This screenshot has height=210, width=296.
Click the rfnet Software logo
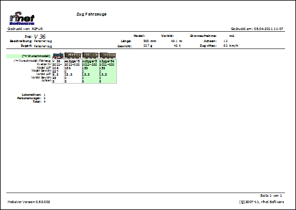pos(22,18)
